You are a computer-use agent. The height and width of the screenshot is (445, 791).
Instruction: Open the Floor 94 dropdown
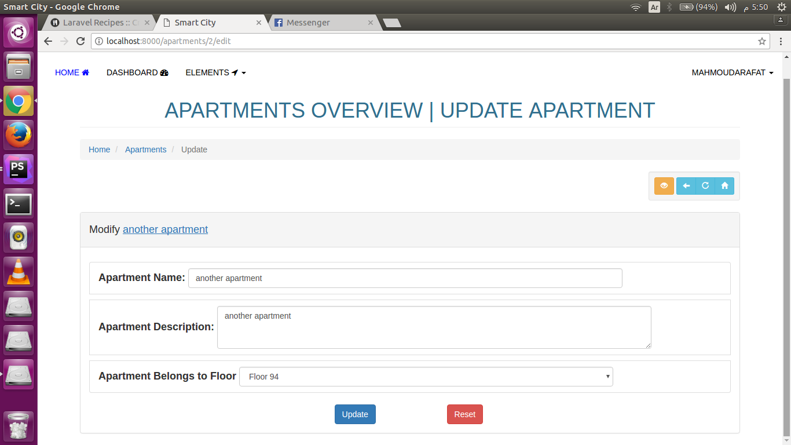[426, 377]
